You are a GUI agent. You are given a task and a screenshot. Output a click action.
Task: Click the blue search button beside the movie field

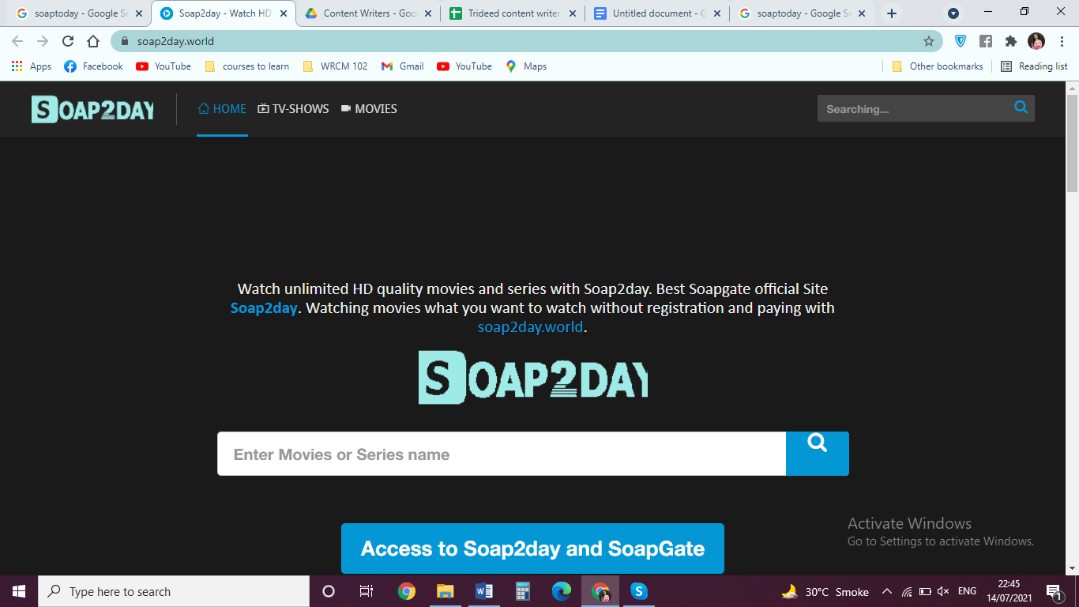pyautogui.click(x=818, y=454)
